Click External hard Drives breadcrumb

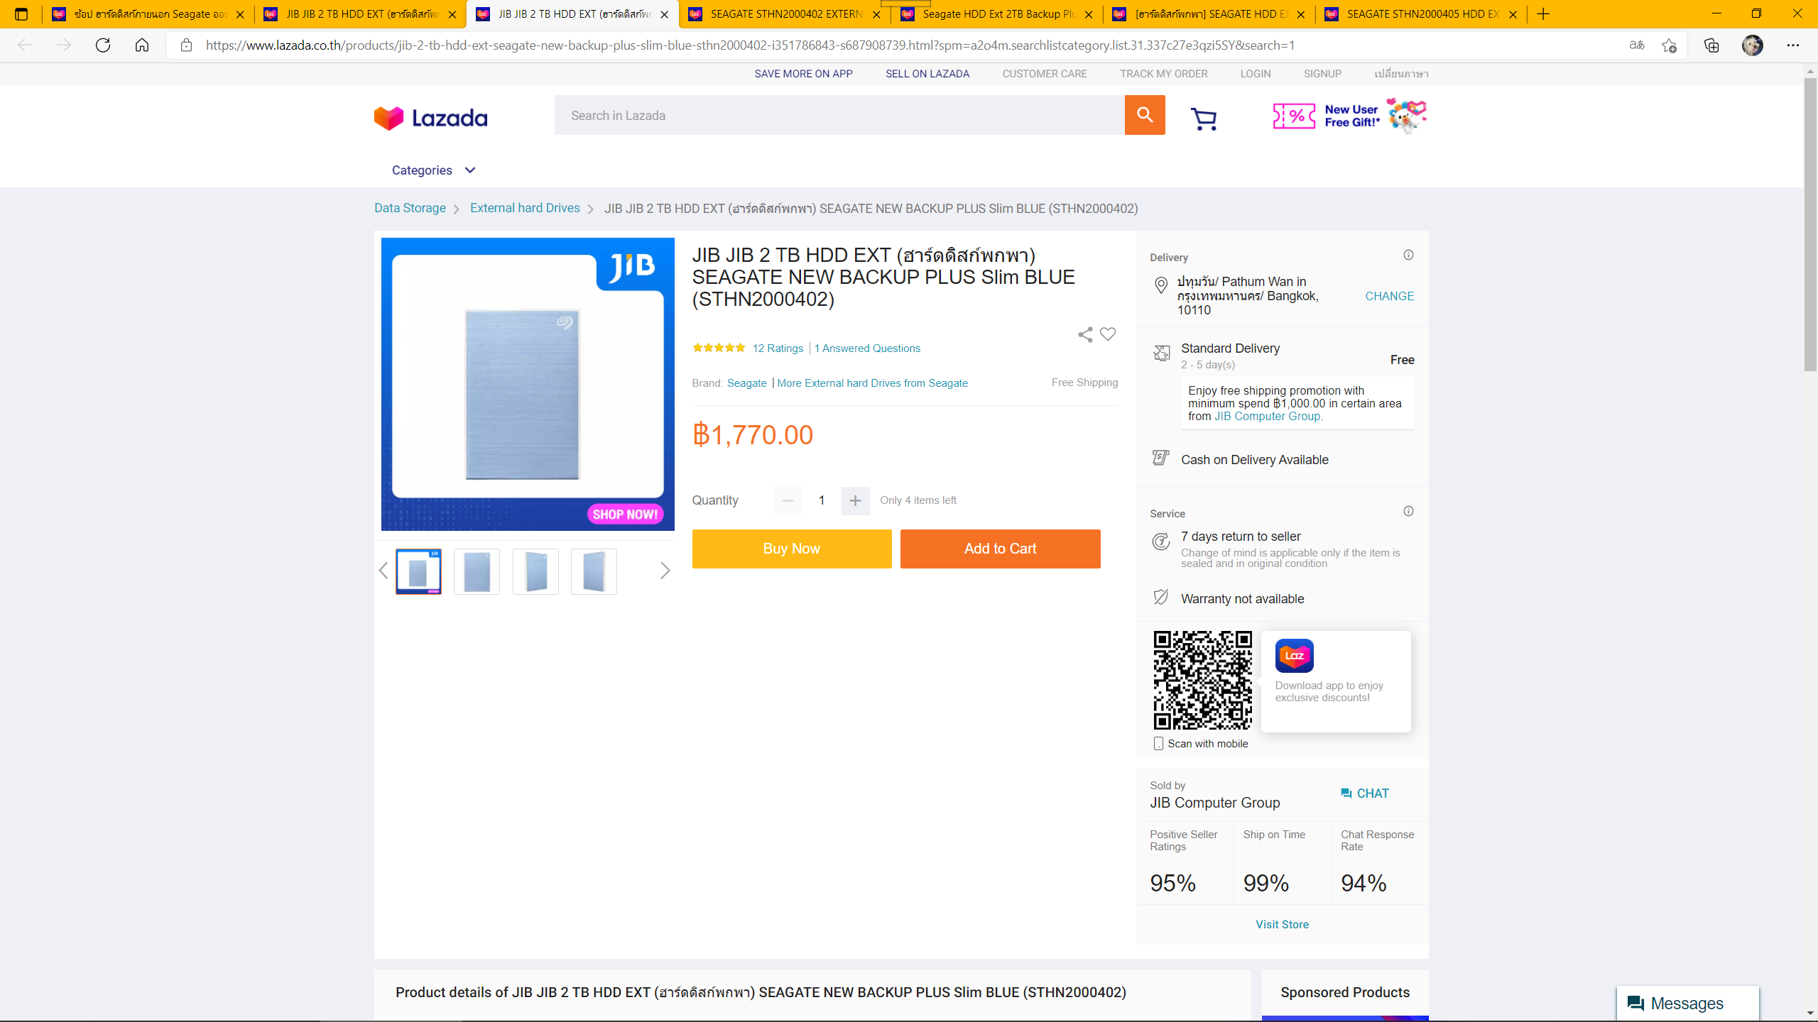pos(525,208)
